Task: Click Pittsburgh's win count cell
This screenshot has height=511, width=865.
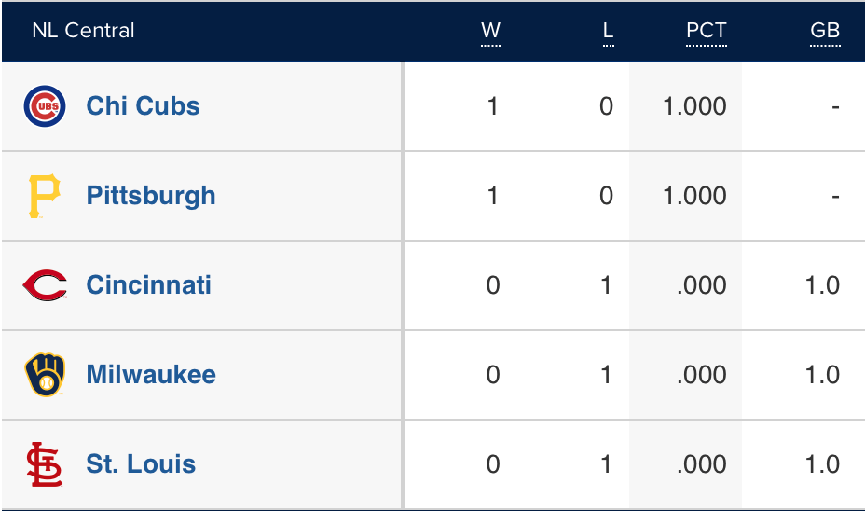Action: coord(492,196)
